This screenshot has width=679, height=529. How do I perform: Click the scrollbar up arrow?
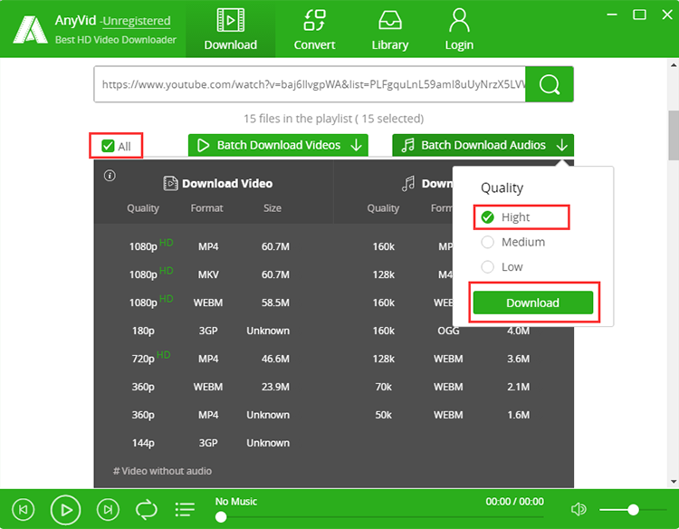tap(674, 65)
